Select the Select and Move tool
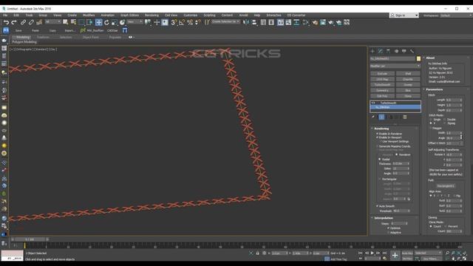This screenshot has width=473, height=266. tap(98, 22)
